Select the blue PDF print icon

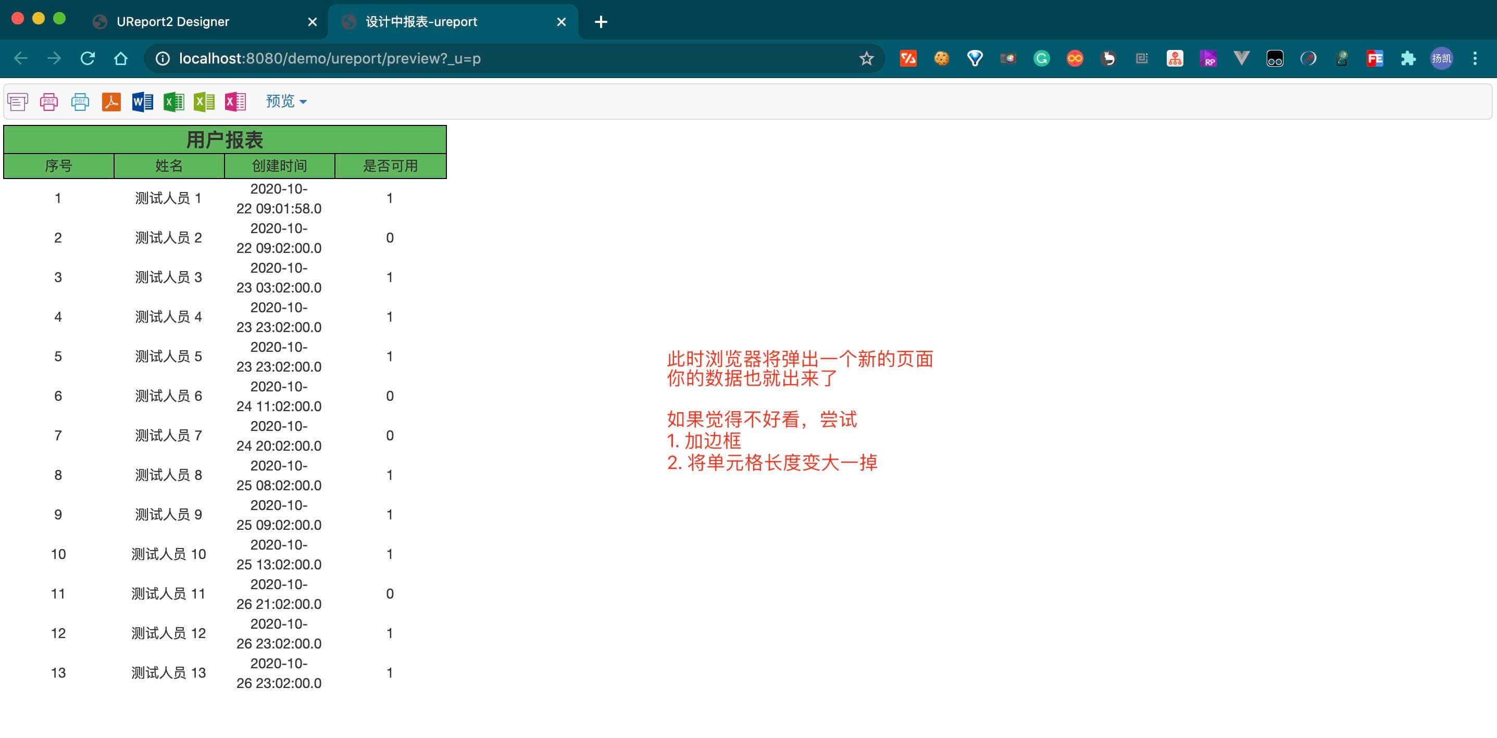pyautogui.click(x=80, y=101)
